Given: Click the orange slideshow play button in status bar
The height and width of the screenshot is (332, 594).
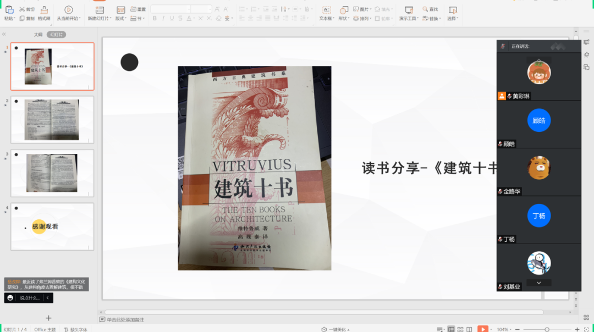Looking at the screenshot, I should [482, 329].
